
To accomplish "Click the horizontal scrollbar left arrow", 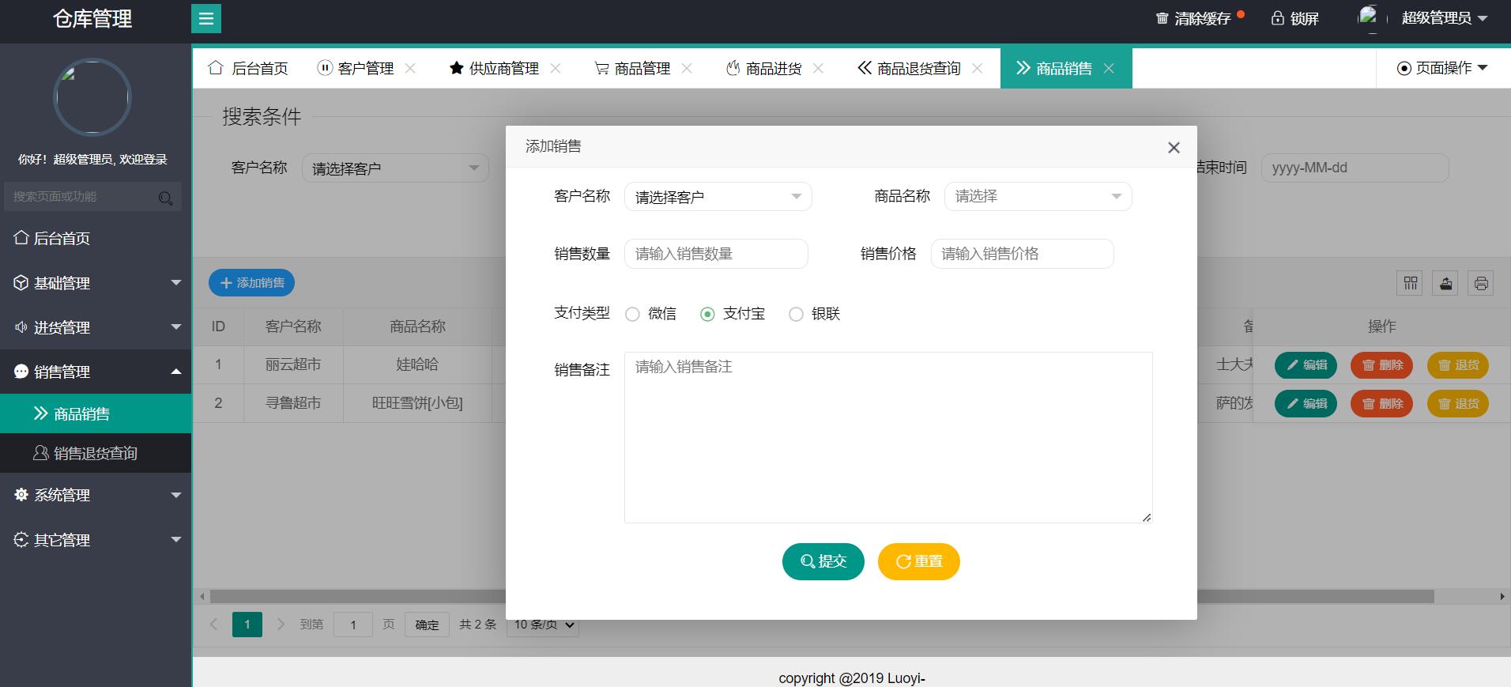I will 202,597.
